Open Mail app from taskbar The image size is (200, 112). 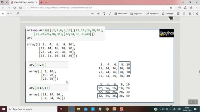pyautogui.click(x=86, y=109)
